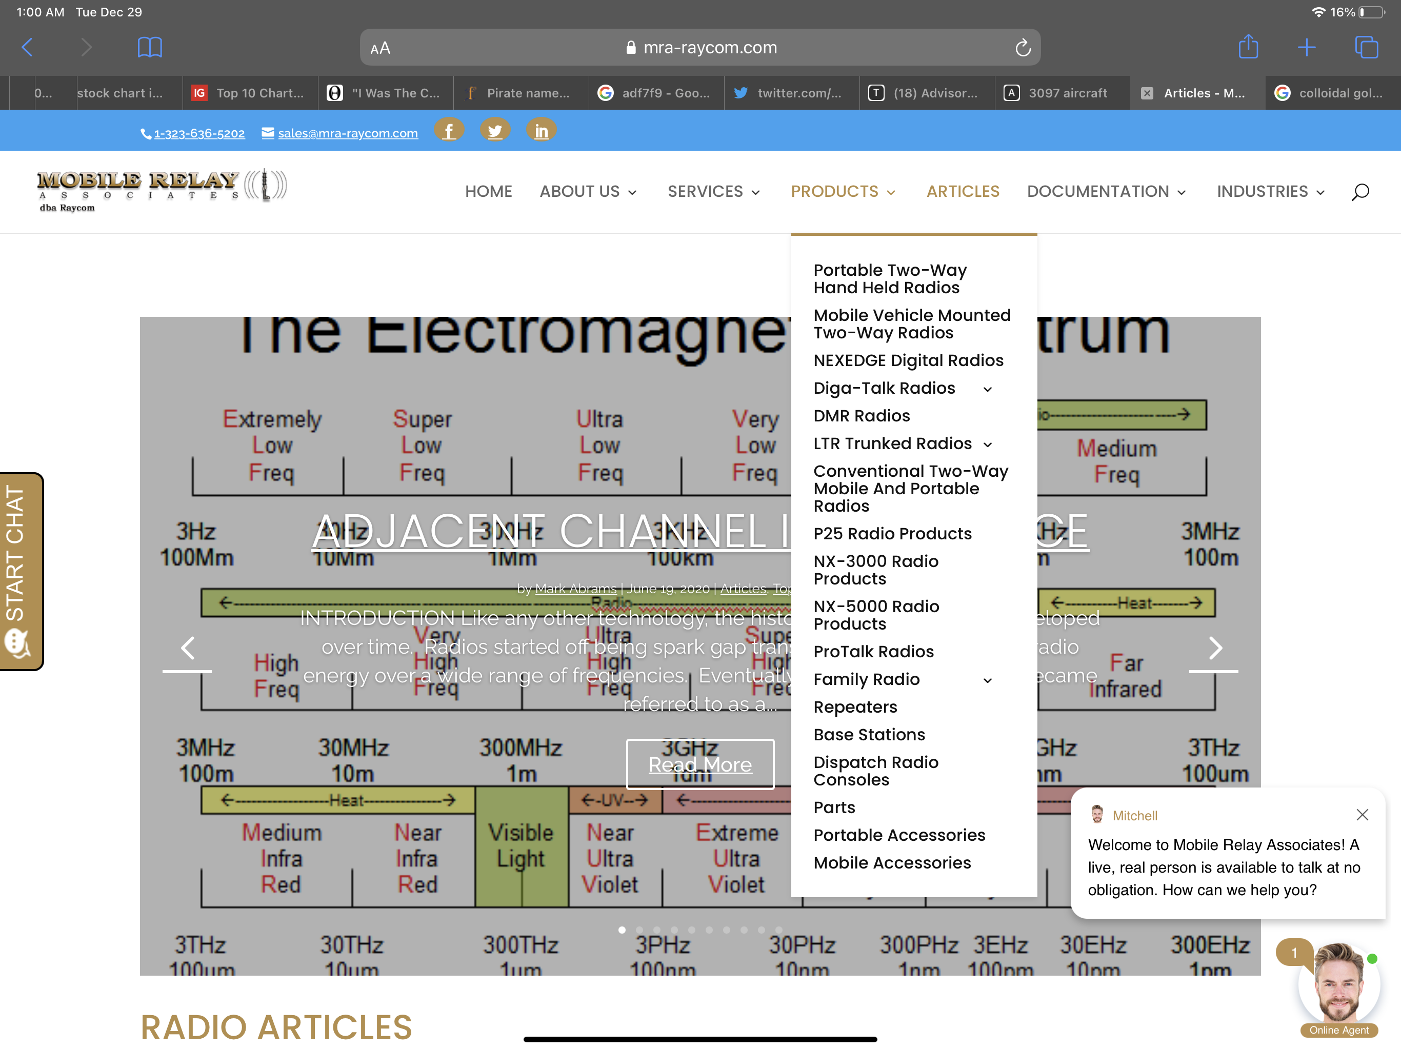Select Portable Accessories entry

click(x=899, y=835)
